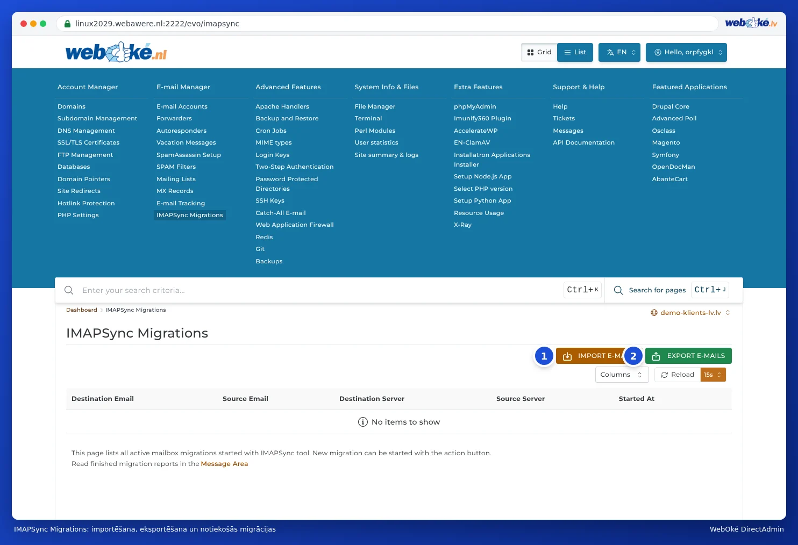Viewport: 798px width, 545px height.
Task: Click the WebOké.nl logo in the header
Action: [x=116, y=52]
